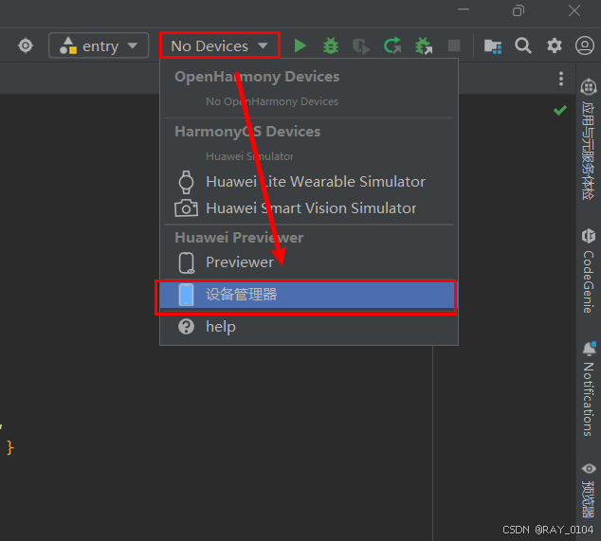Screen dimensions: 601x541
Task: Choose the Previewer menu entry
Action: tap(309, 262)
